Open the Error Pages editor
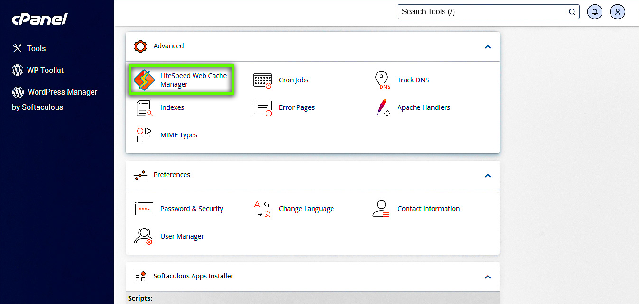 click(x=296, y=107)
